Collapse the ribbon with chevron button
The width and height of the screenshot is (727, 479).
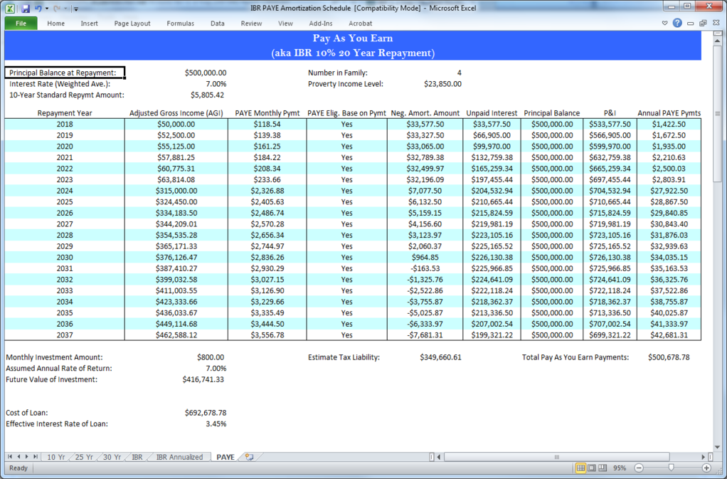(665, 23)
